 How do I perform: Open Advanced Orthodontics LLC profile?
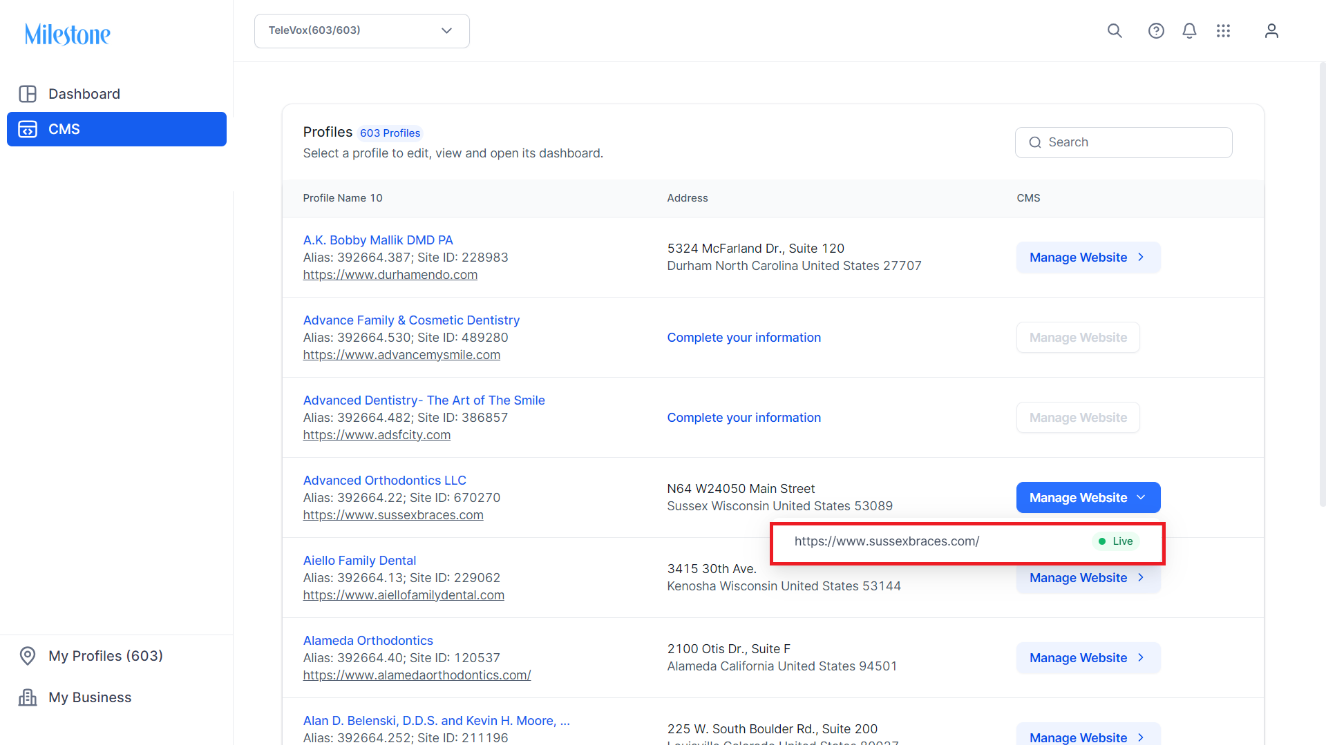(x=385, y=481)
